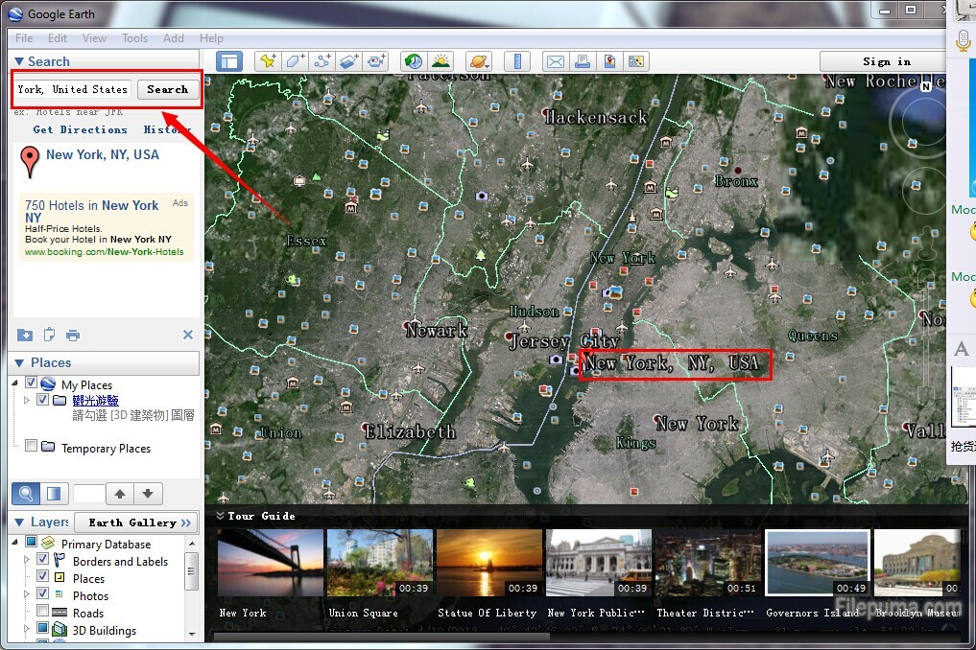
Task: Click the Email envelope icon in toolbar
Action: tap(556, 61)
